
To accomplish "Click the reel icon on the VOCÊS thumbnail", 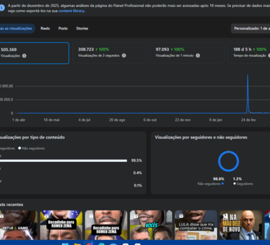I will [136, 215].
